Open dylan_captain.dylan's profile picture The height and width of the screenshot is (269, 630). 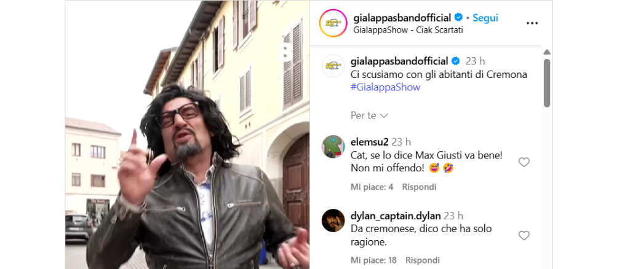coord(333,220)
